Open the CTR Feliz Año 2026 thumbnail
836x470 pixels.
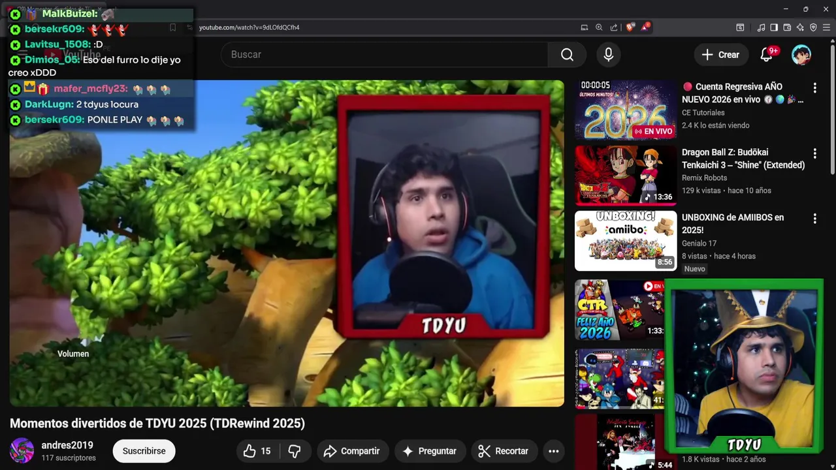click(619, 310)
